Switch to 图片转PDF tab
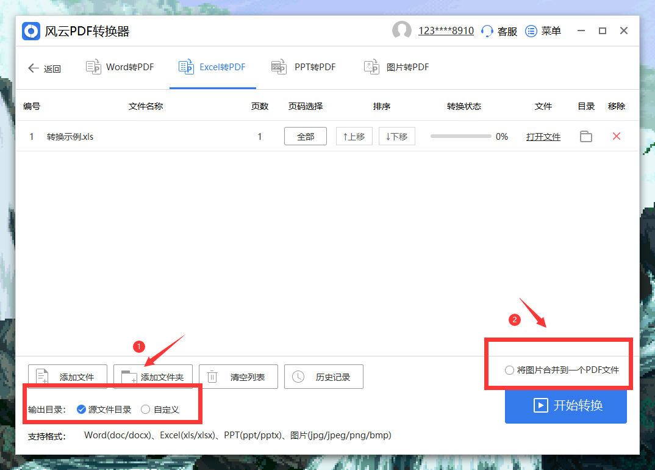655x470 pixels. 396,67
